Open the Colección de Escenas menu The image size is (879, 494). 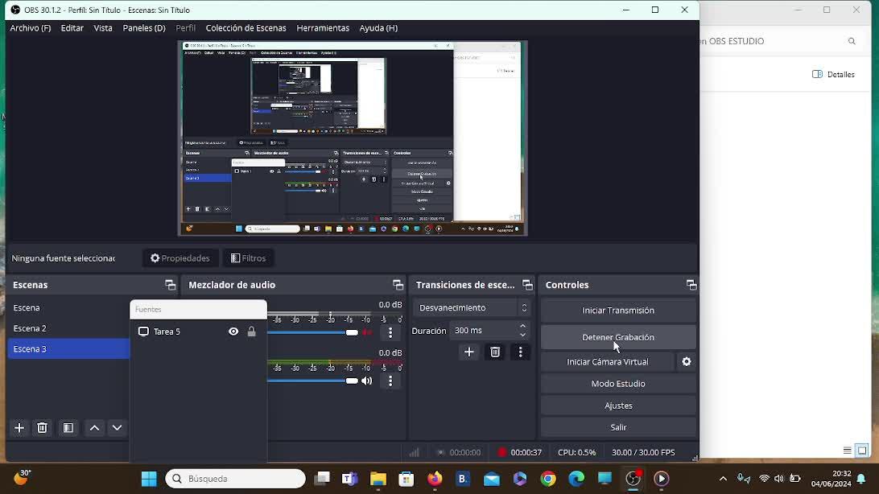pos(246,28)
